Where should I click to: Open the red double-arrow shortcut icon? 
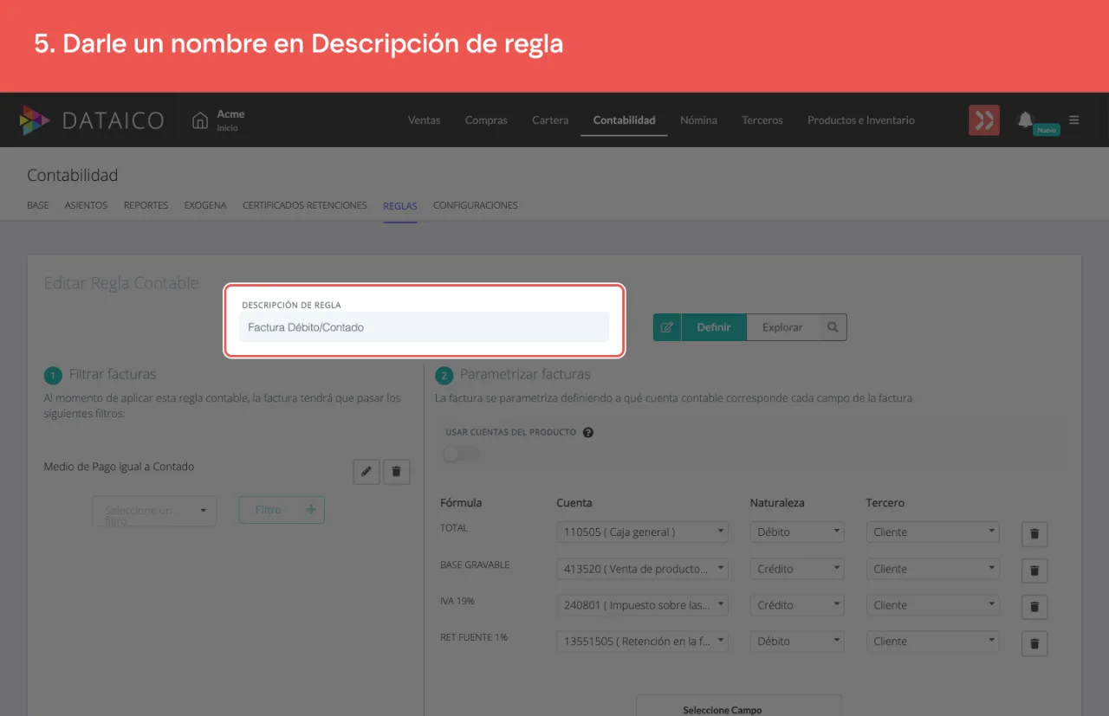pyautogui.click(x=984, y=120)
